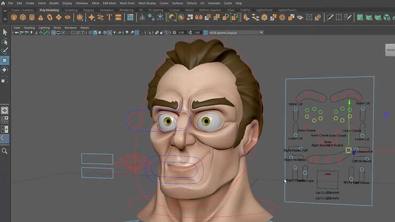Open the Mesh Tools menu
395x222 pixels.
pyautogui.click(x=127, y=3)
